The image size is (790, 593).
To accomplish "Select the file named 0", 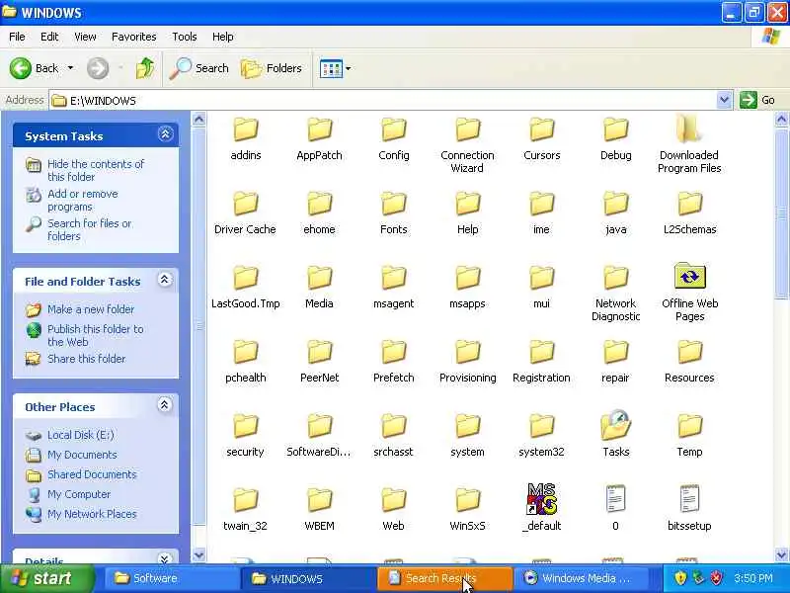I will pyautogui.click(x=615, y=499).
